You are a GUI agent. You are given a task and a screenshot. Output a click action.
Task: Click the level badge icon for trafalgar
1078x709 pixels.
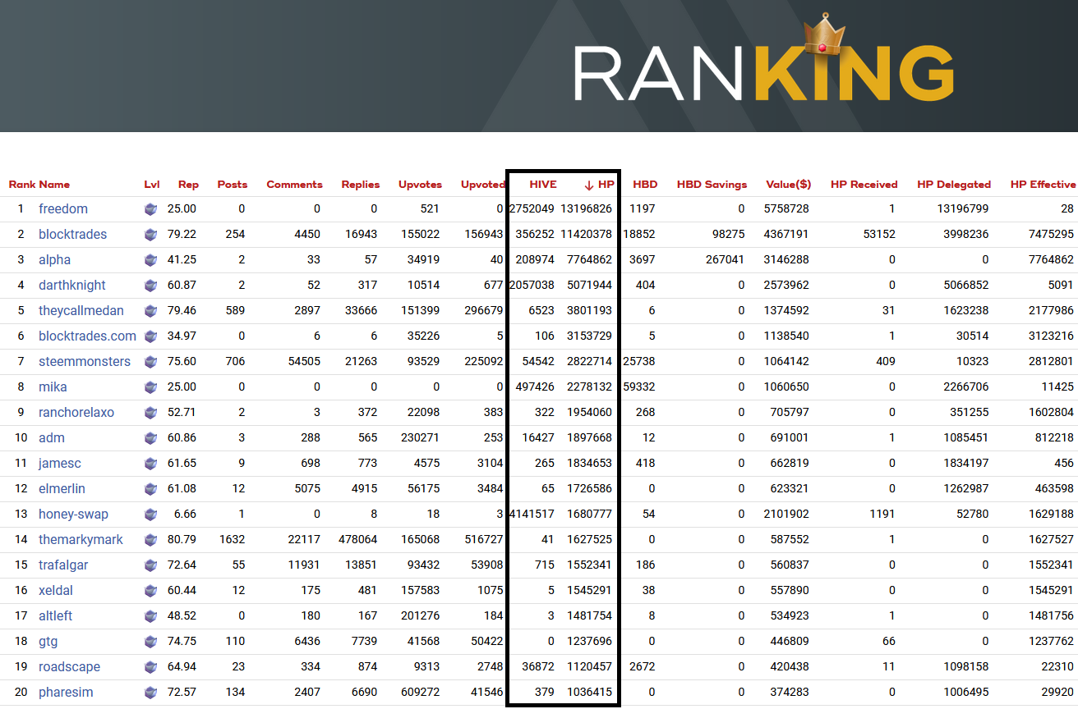150,565
